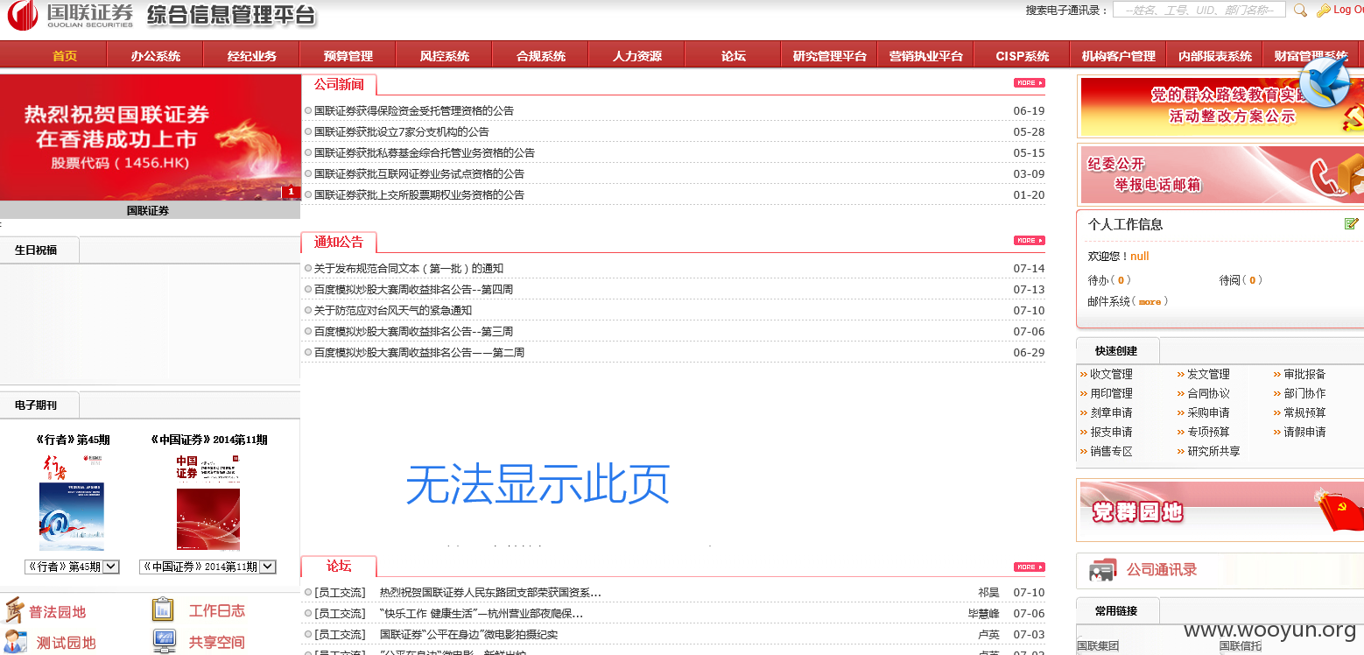
Task: Click the 测试园地 person icon
Action: click(15, 642)
